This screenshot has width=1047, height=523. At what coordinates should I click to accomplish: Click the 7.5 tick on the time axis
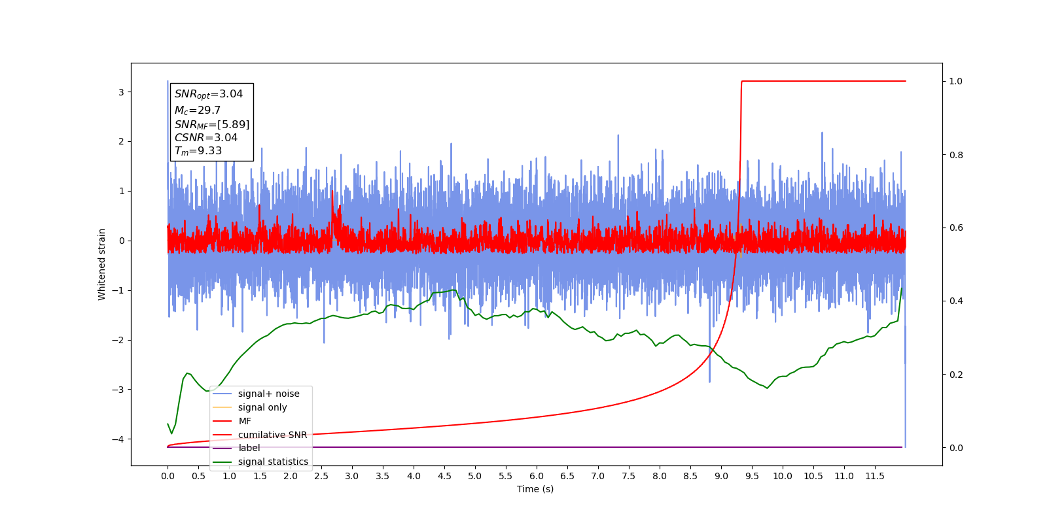[629, 476]
